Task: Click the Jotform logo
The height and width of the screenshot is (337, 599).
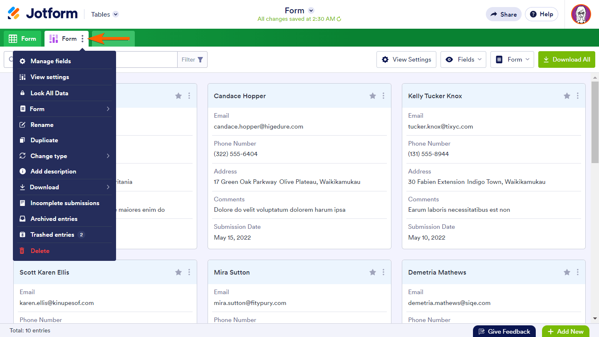Action: tap(43, 14)
